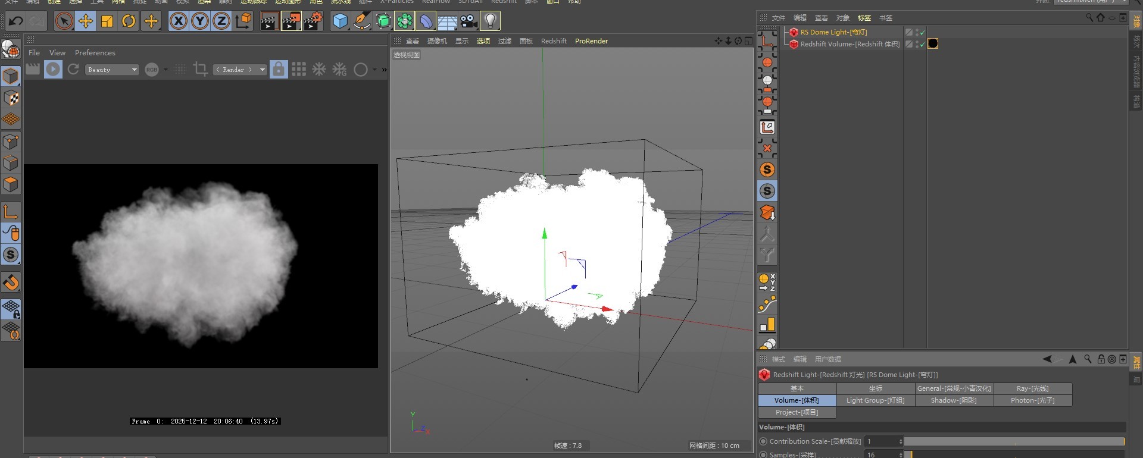Click the Contribution Scale slider
The height and width of the screenshot is (458, 1143).
coord(1014,441)
